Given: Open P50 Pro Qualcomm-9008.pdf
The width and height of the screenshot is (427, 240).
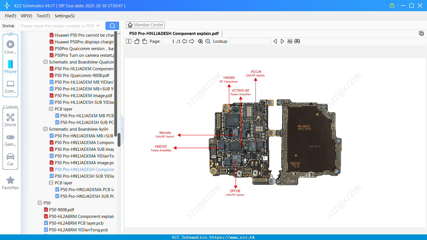Looking at the screenshot, I should coord(79,75).
